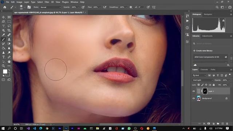Toggle pressure for opacity button
233x131 pixels.
click(83, 7)
